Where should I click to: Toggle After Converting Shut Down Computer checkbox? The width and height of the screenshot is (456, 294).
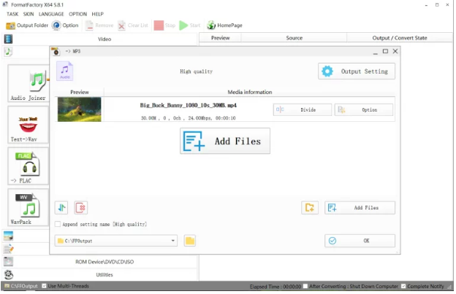click(x=305, y=287)
